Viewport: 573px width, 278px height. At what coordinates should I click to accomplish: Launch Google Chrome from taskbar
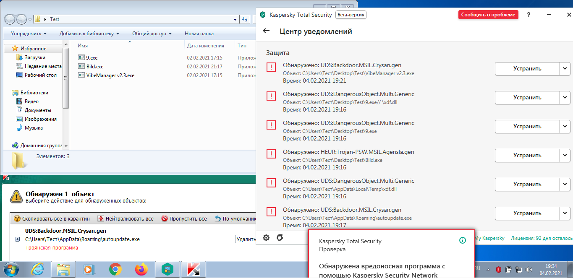115,269
